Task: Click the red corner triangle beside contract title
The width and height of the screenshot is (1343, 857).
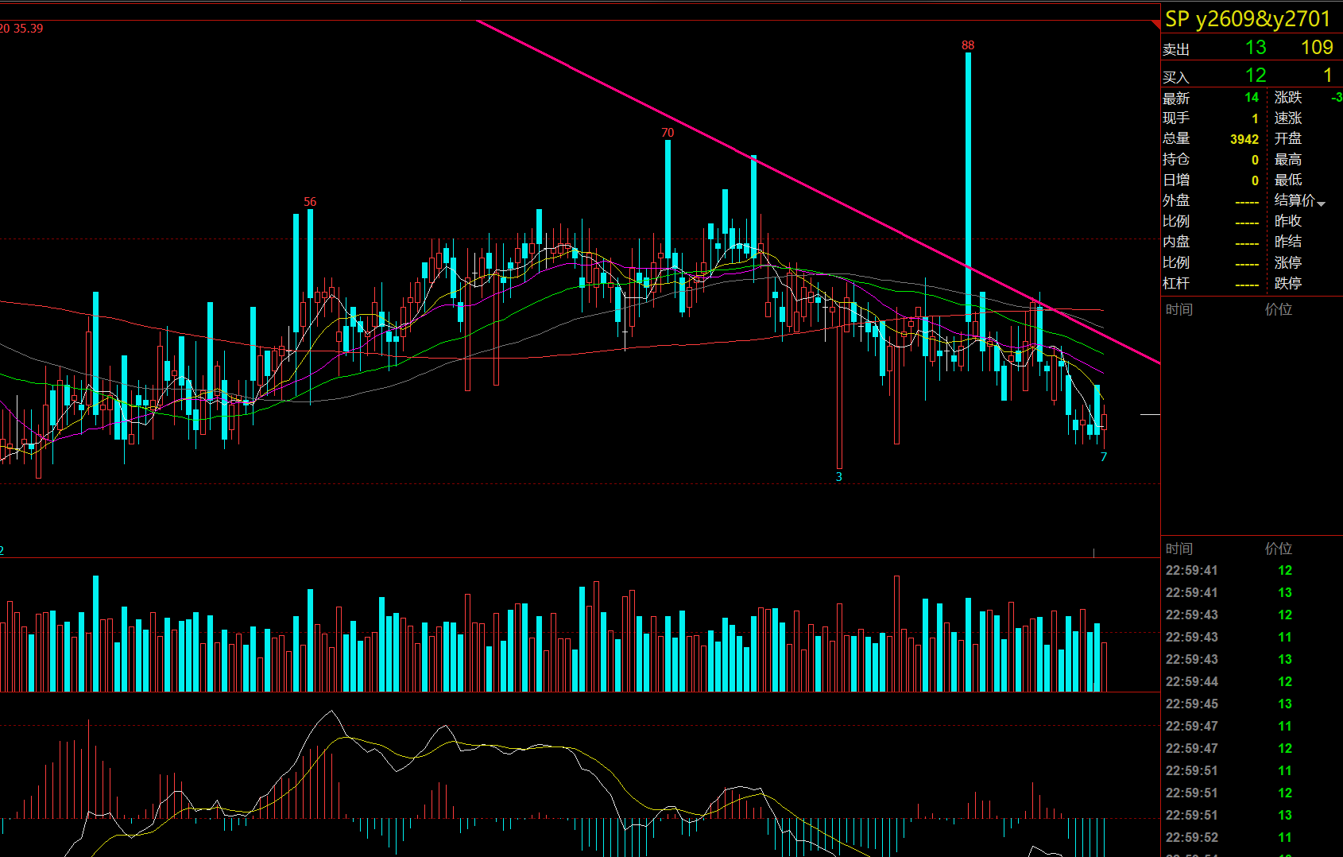Action: (x=1155, y=25)
